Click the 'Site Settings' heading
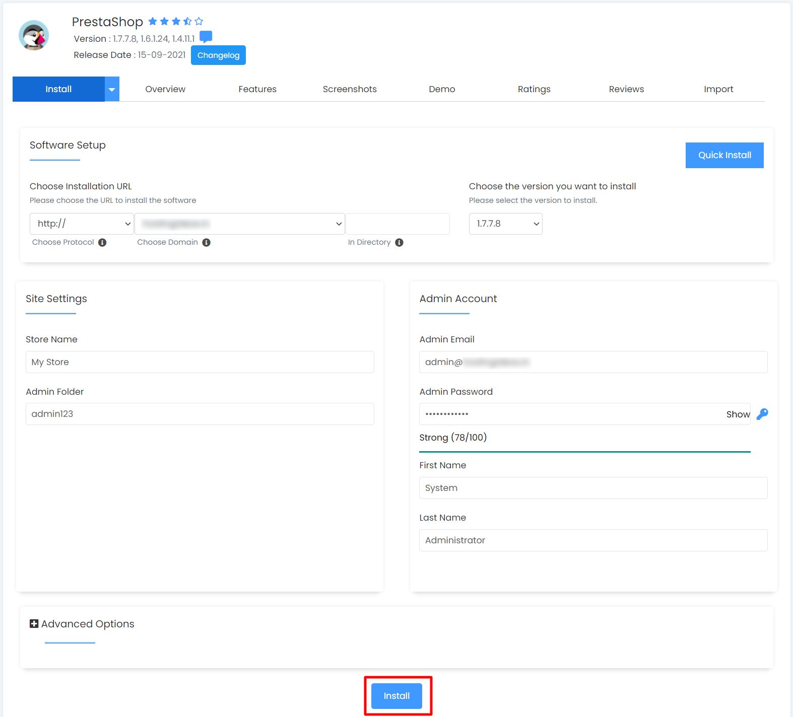Screen dimensions: 793x717 click(56, 299)
